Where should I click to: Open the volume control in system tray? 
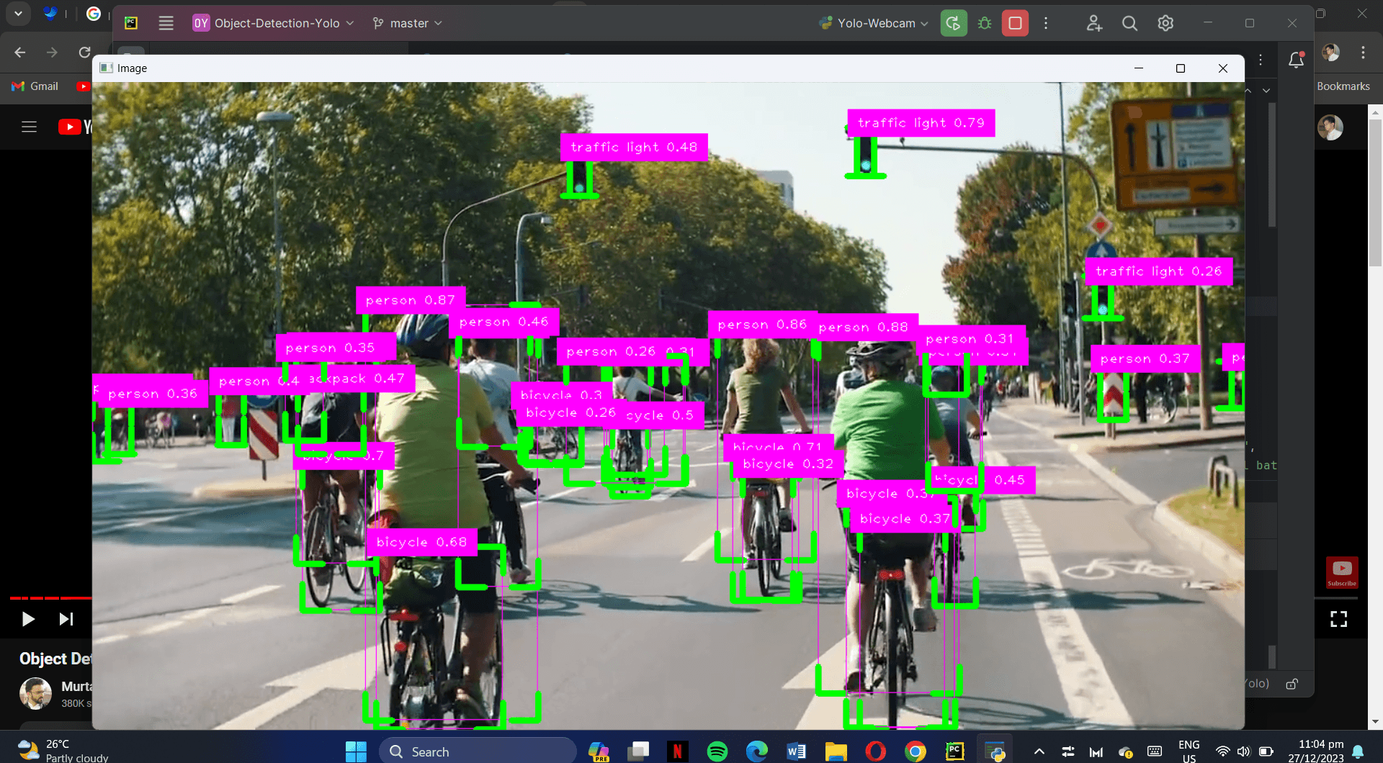[1244, 751]
